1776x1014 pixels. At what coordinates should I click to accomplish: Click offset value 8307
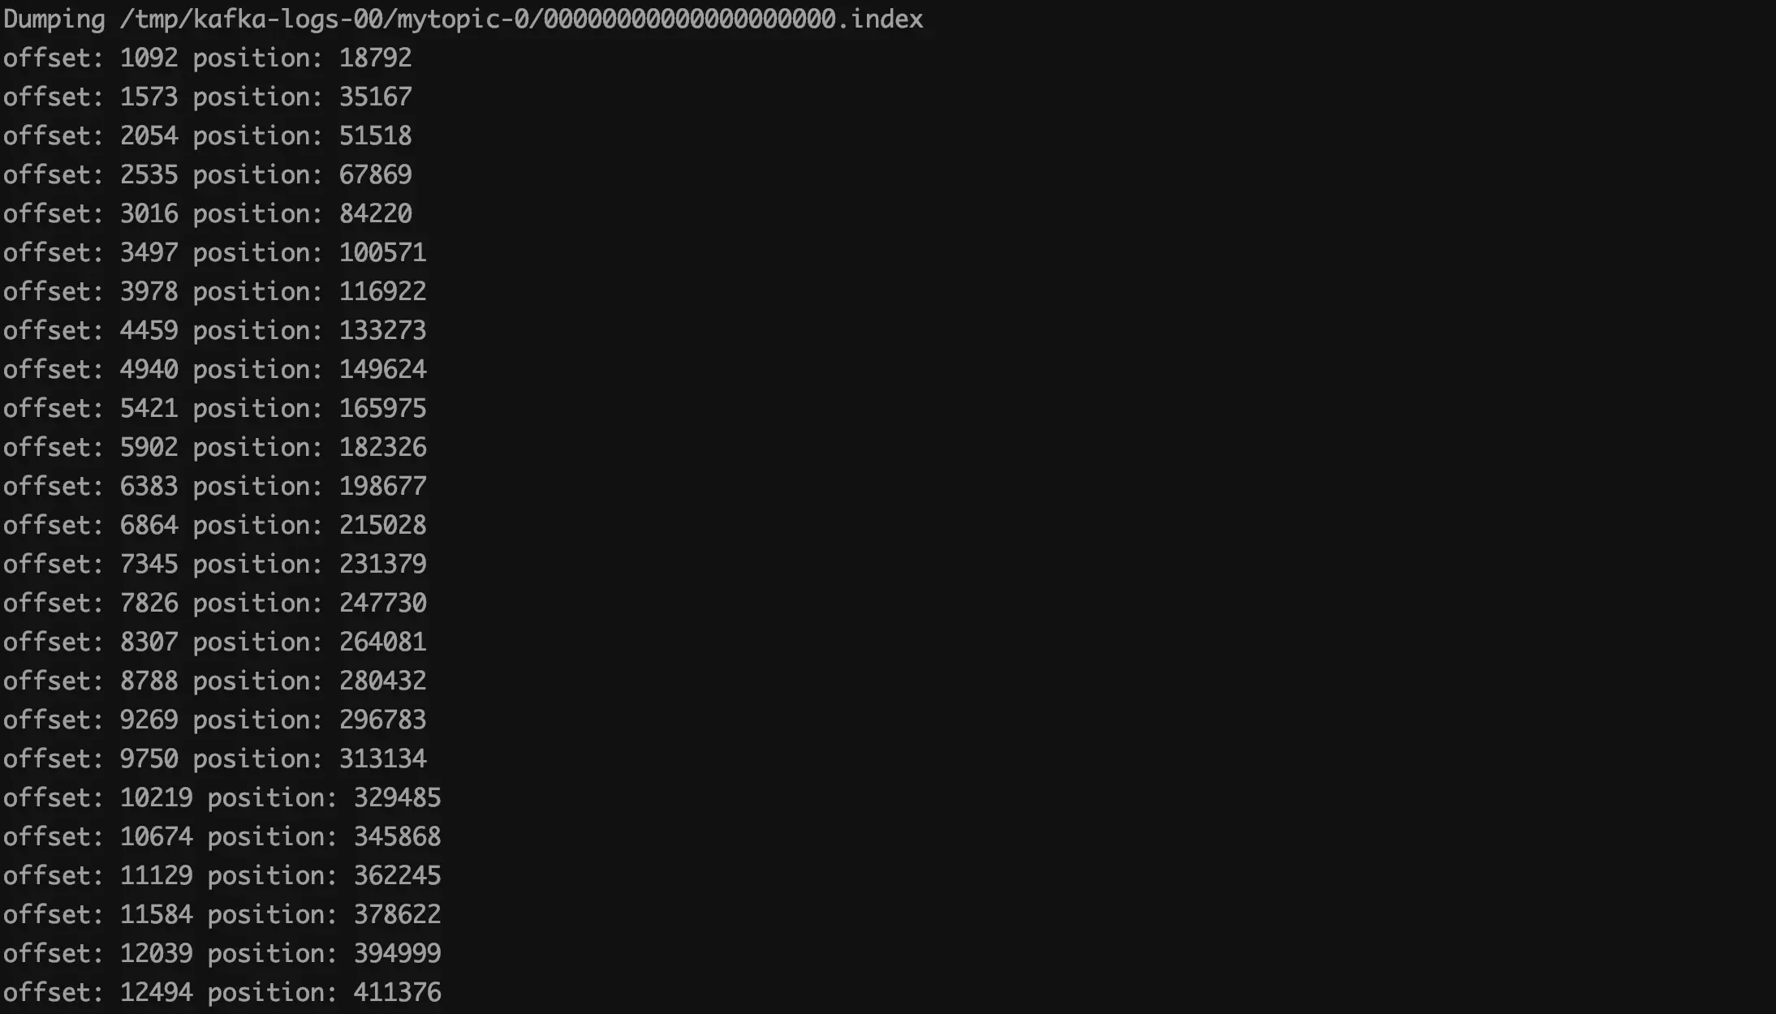[149, 642]
